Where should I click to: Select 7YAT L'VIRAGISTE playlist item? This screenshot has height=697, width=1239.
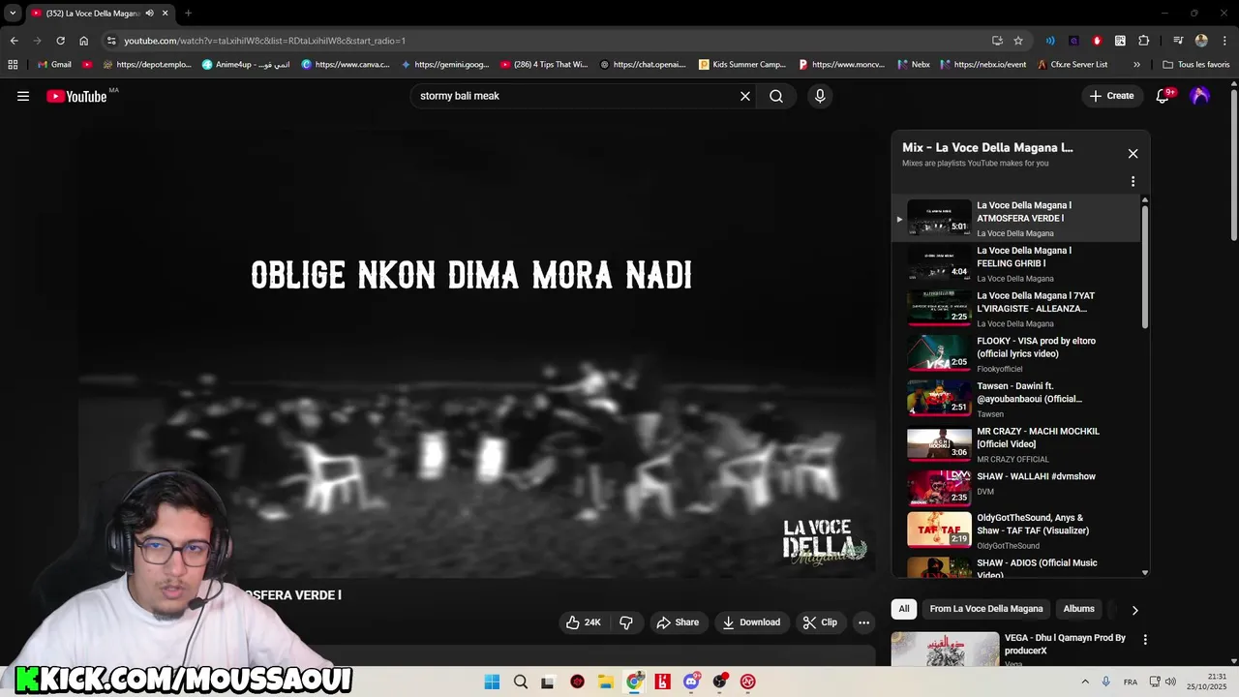pyautogui.click(x=1016, y=309)
